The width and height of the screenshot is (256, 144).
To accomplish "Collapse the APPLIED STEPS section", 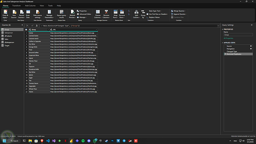I will pos(222,43).
